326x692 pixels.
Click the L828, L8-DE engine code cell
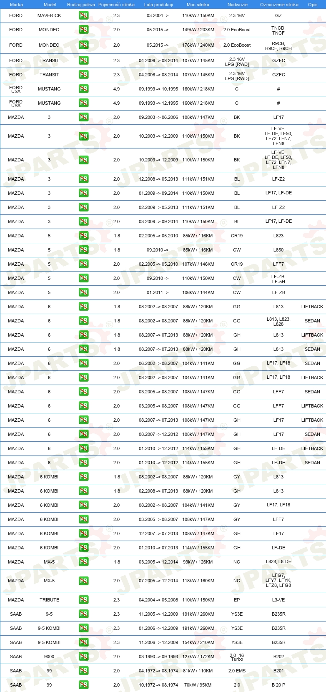pyautogui.click(x=278, y=561)
